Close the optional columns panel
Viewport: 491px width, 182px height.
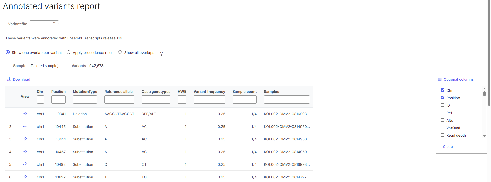pyautogui.click(x=448, y=147)
